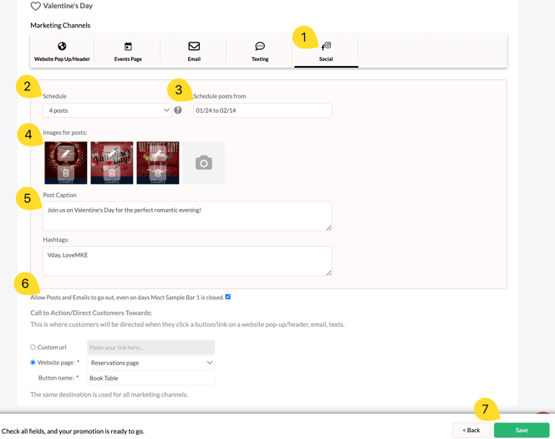Click into the Post Caption text area
Viewport: 555px width, 439px height.
coord(187,216)
